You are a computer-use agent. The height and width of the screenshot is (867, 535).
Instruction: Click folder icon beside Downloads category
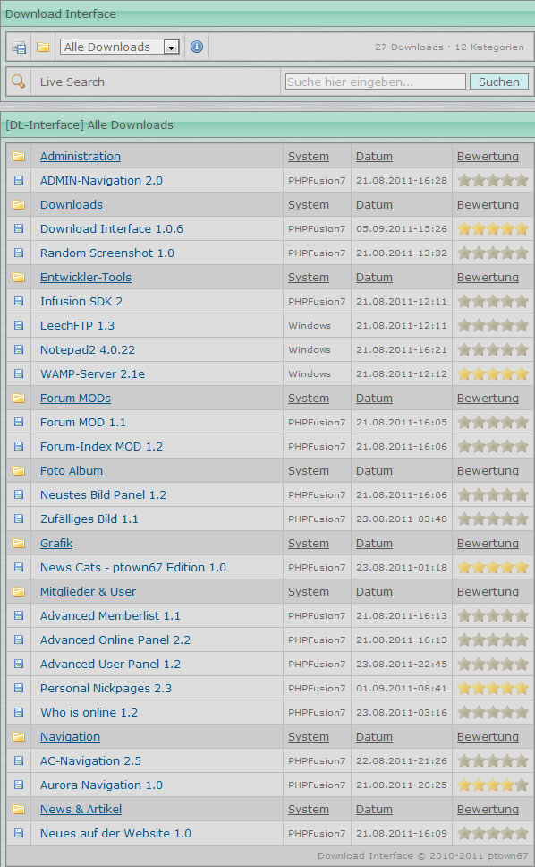[x=19, y=204]
